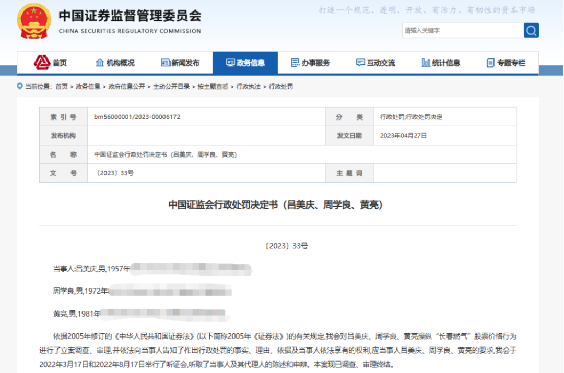Click the 发文日期 label cell
564x373 pixels.
pyautogui.click(x=349, y=136)
